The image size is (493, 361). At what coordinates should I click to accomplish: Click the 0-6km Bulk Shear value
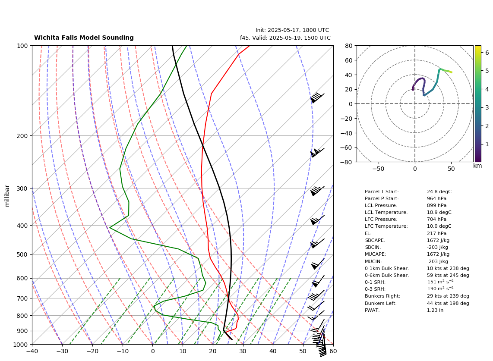point(448,275)
